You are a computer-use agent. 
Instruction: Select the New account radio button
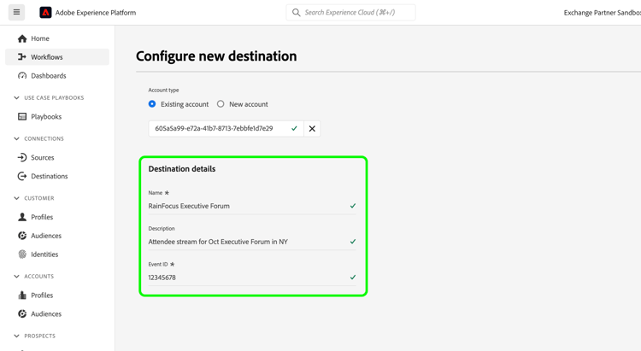click(x=221, y=104)
